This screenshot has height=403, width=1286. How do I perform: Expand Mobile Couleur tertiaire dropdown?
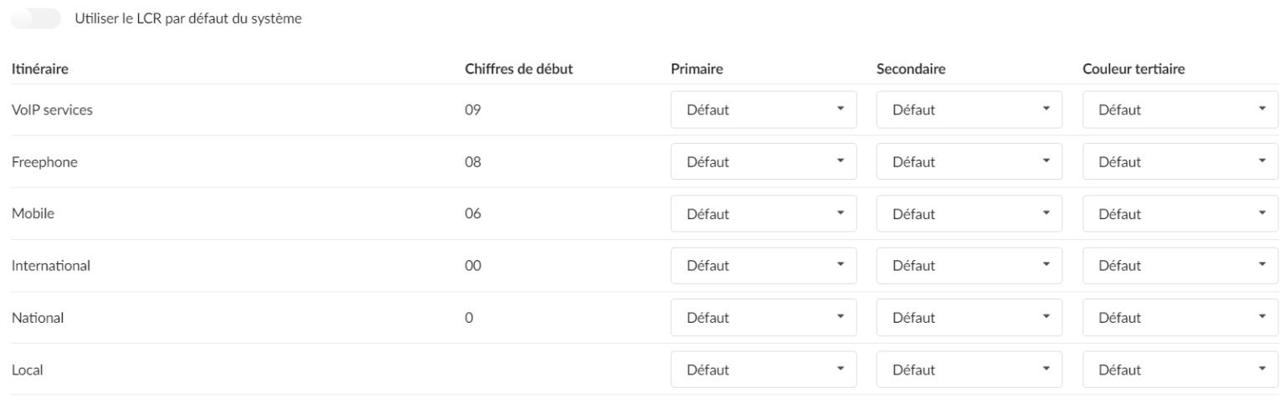pos(1180,213)
